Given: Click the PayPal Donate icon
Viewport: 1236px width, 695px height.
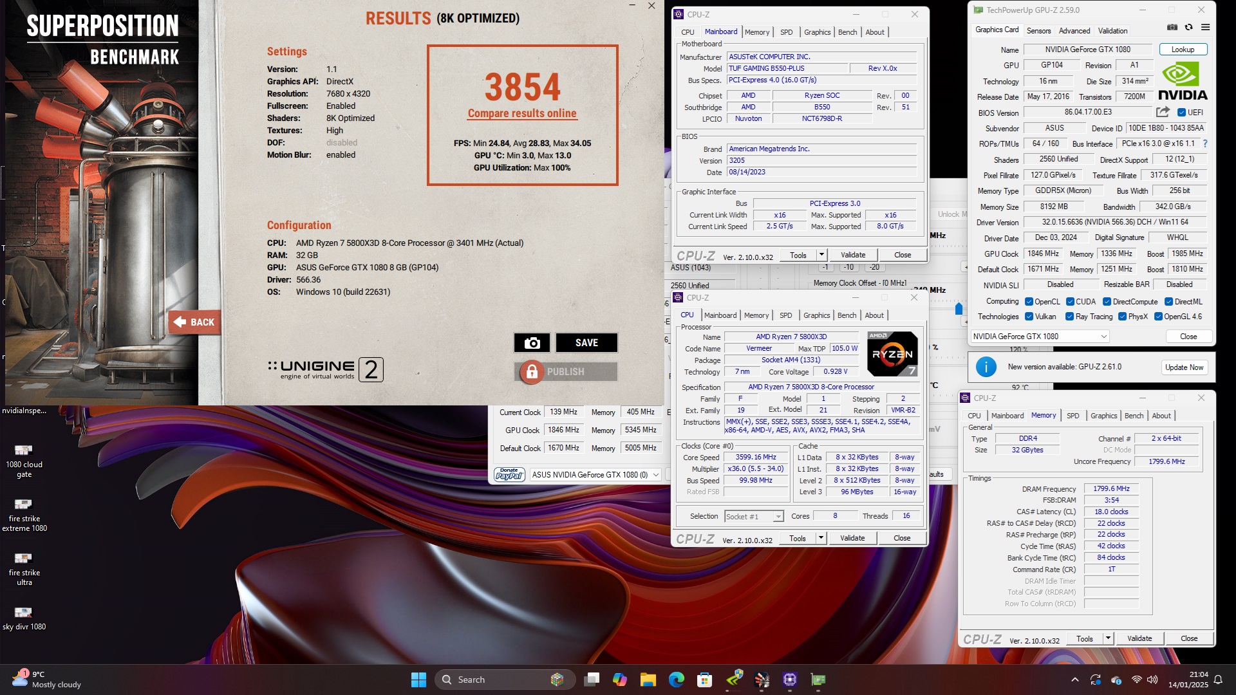Looking at the screenshot, I should point(509,474).
